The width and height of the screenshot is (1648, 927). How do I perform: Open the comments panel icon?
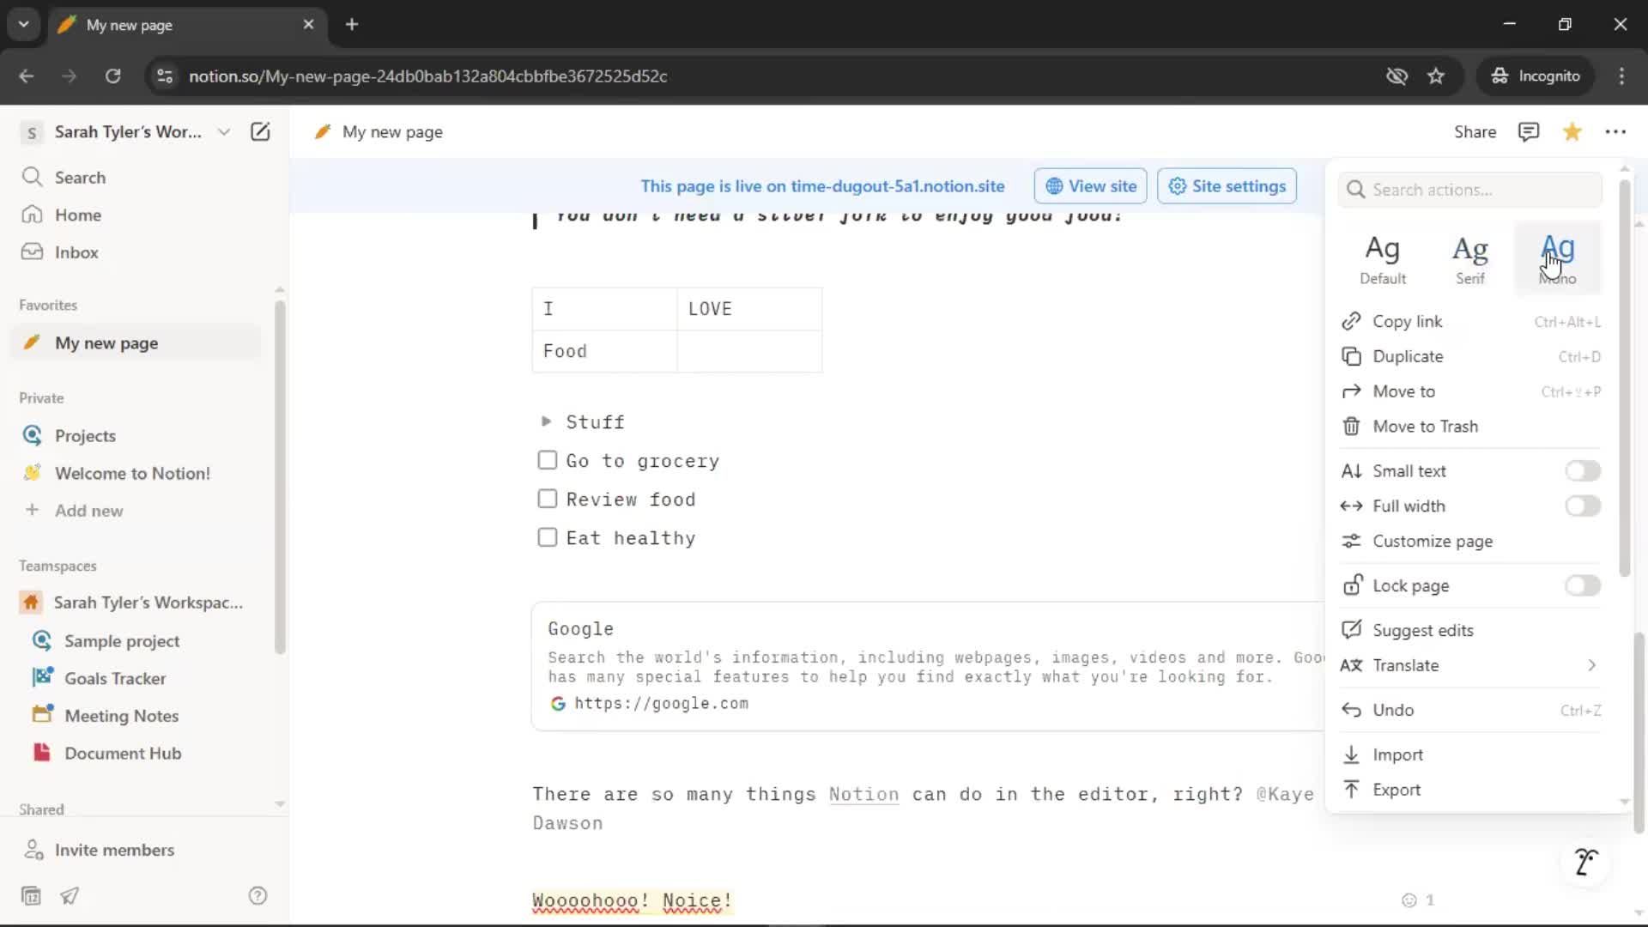coord(1528,131)
